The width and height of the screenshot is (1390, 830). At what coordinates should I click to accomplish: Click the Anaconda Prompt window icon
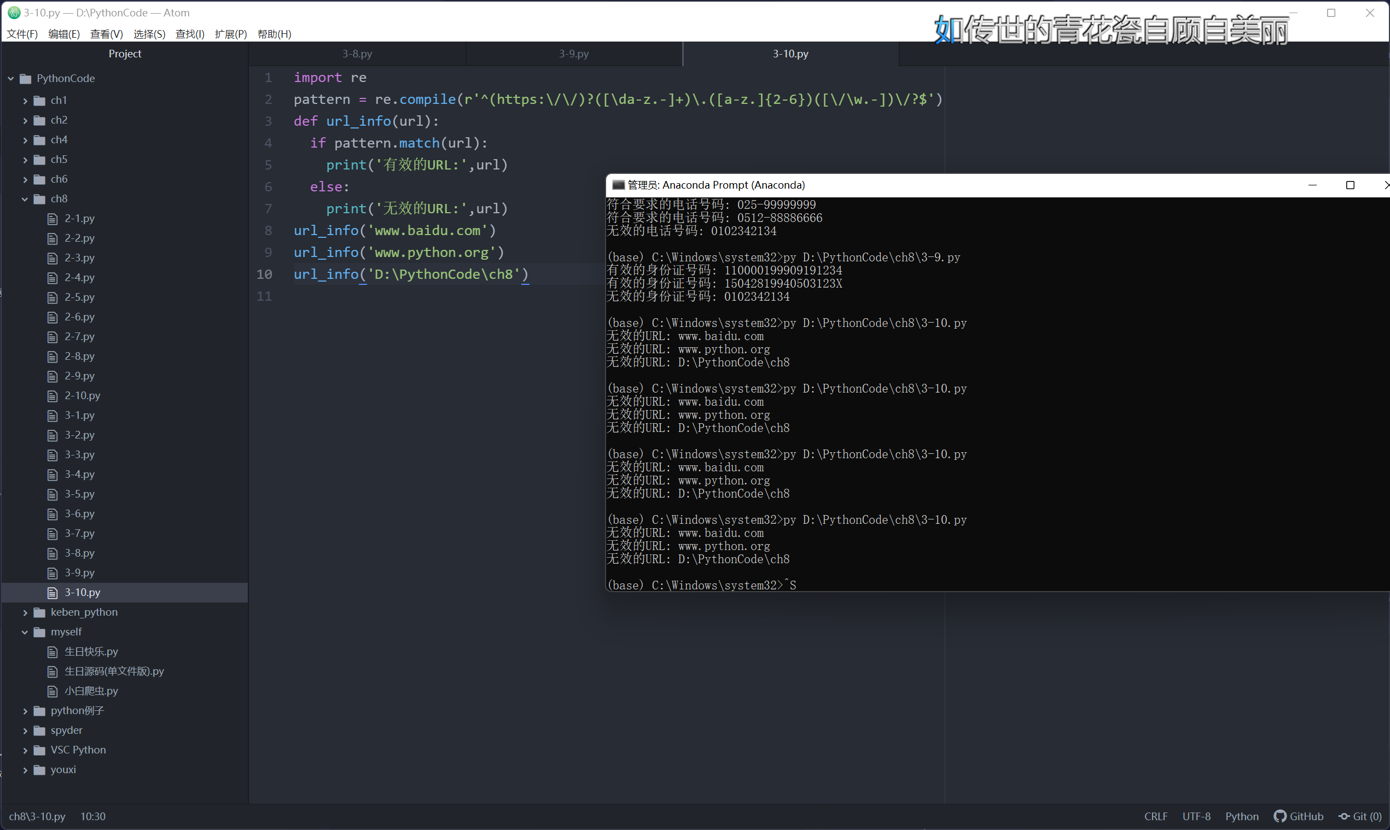click(x=618, y=185)
